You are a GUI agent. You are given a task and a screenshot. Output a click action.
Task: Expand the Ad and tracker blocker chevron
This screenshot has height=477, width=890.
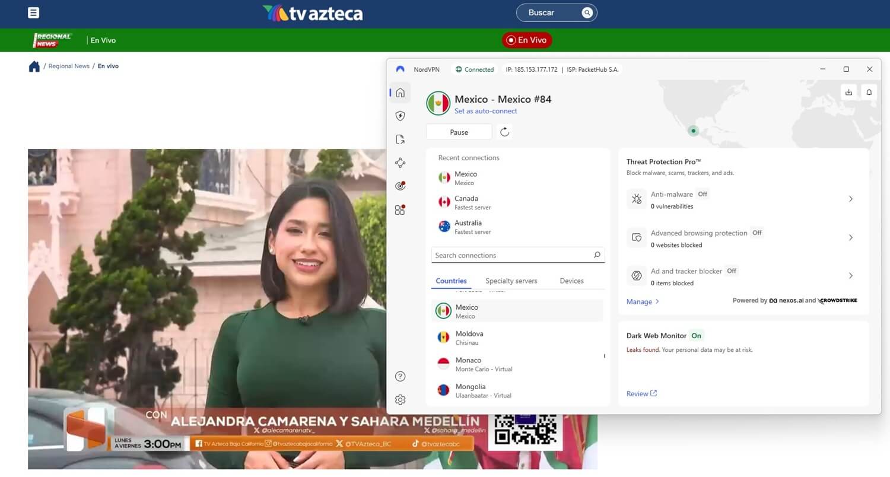point(851,275)
